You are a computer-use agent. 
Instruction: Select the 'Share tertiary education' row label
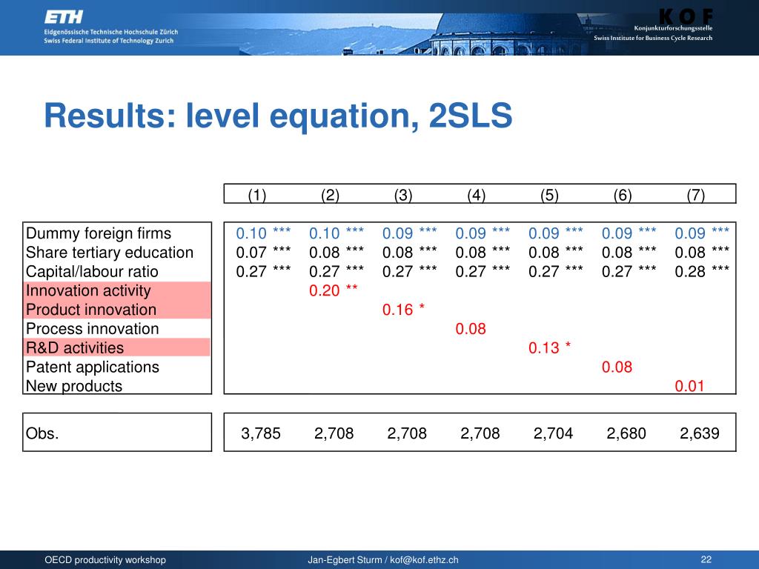[110, 252]
